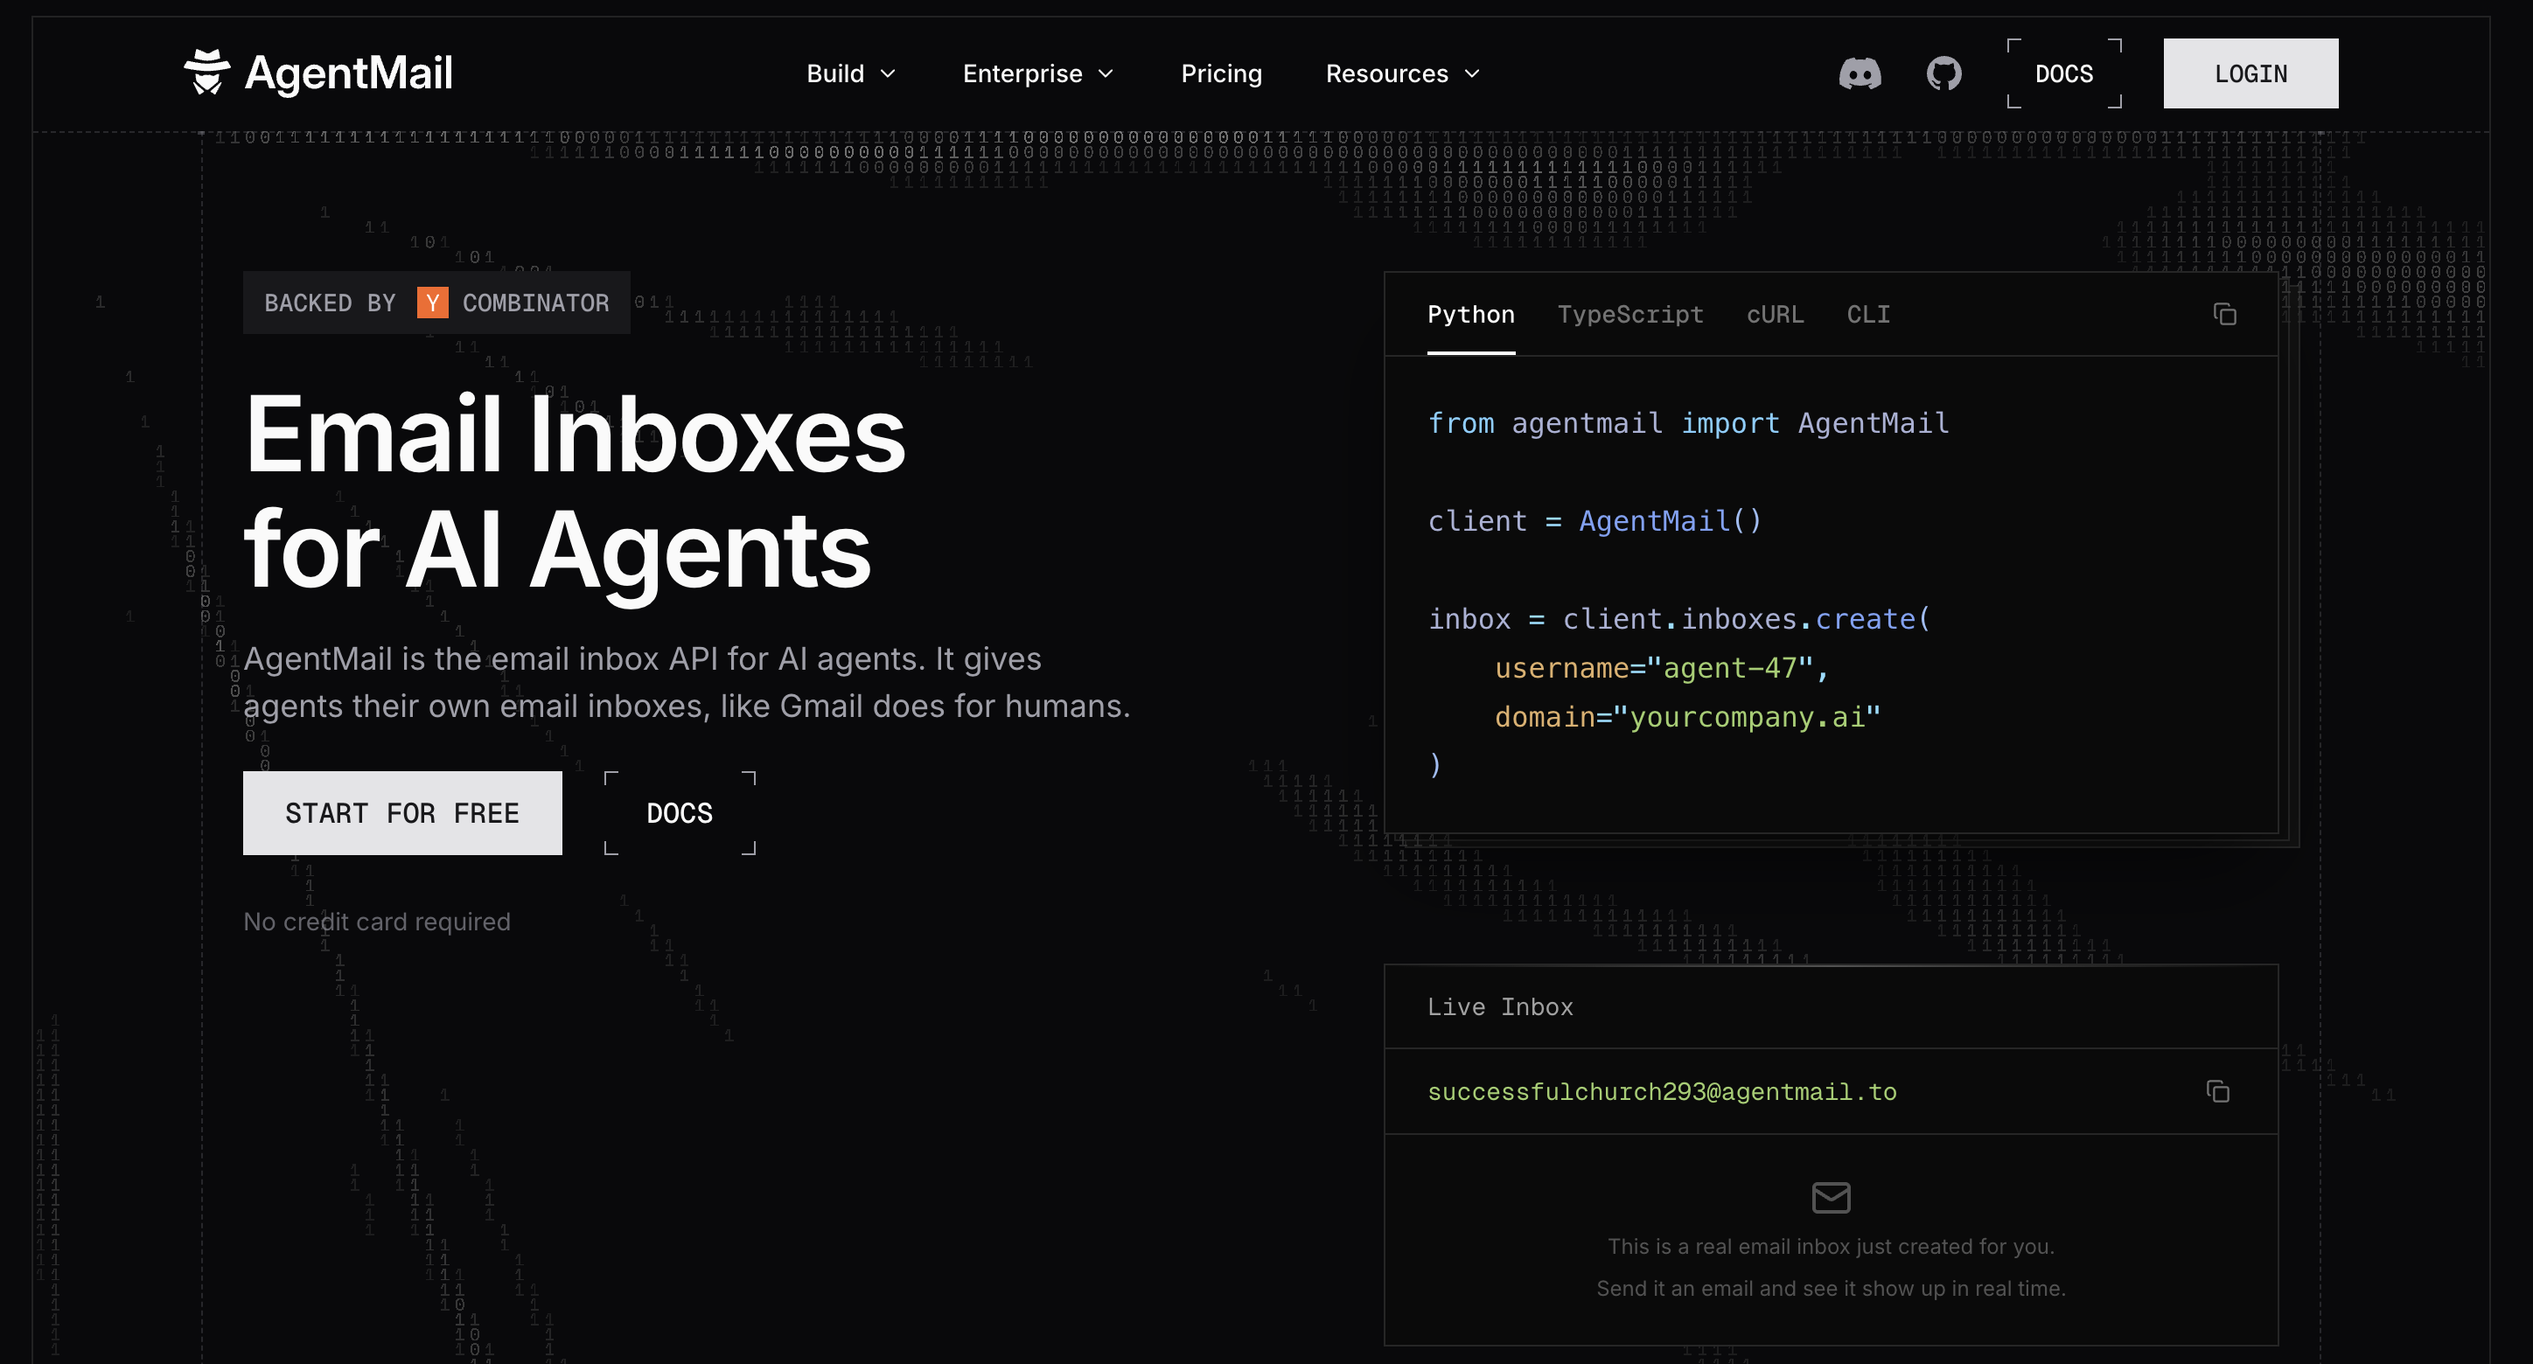Switch to the CLI code tab
Viewport: 2533px width, 1364px height.
point(1868,315)
